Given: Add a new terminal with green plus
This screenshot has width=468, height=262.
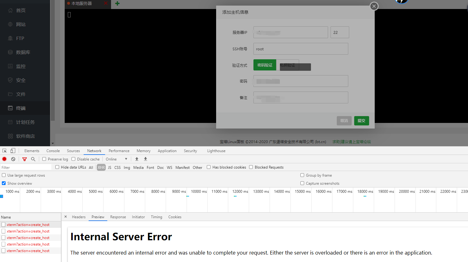Looking at the screenshot, I should (x=117, y=3).
